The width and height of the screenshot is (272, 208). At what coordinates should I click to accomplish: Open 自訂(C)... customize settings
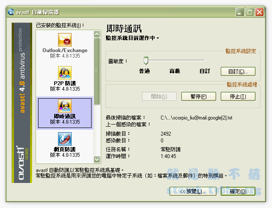point(238,72)
